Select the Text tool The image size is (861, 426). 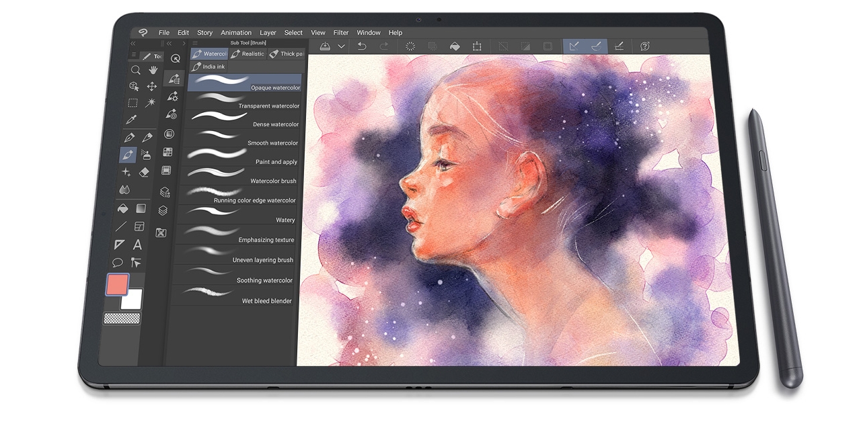tap(137, 245)
